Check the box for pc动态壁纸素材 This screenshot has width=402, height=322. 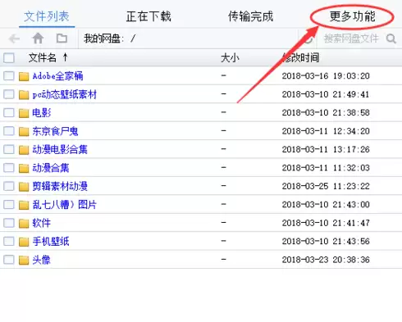(9, 94)
